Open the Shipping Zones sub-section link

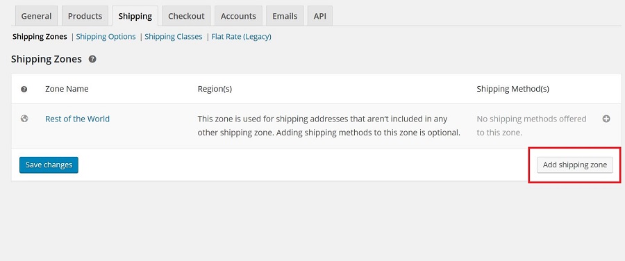click(40, 37)
